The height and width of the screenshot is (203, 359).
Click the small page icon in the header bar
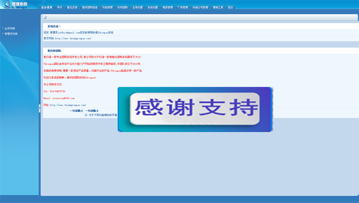pyautogui.click(x=45, y=18)
